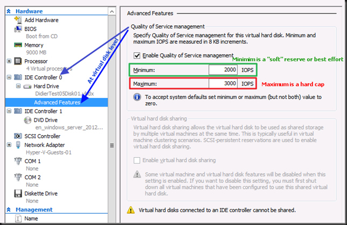Collapse the Hard Drive node
Image resolution: width=347 pixels, height=225 pixels.
[18, 86]
